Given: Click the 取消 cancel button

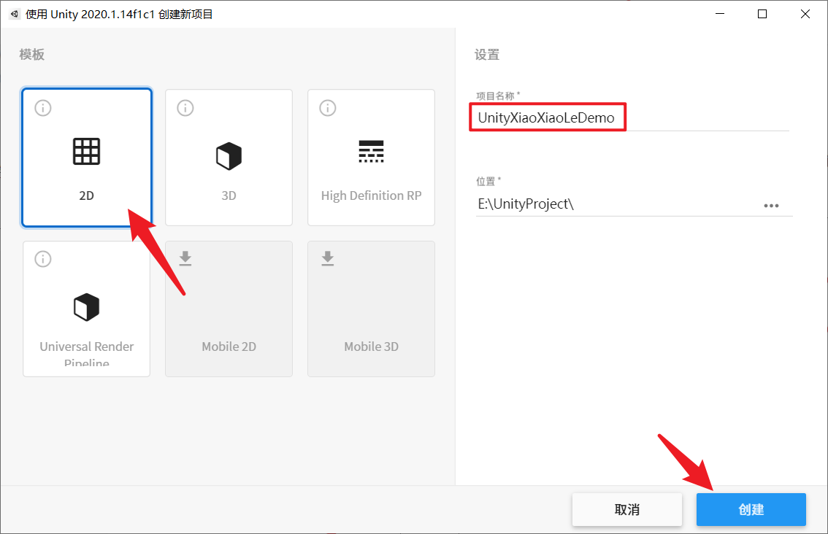Looking at the screenshot, I should (626, 510).
